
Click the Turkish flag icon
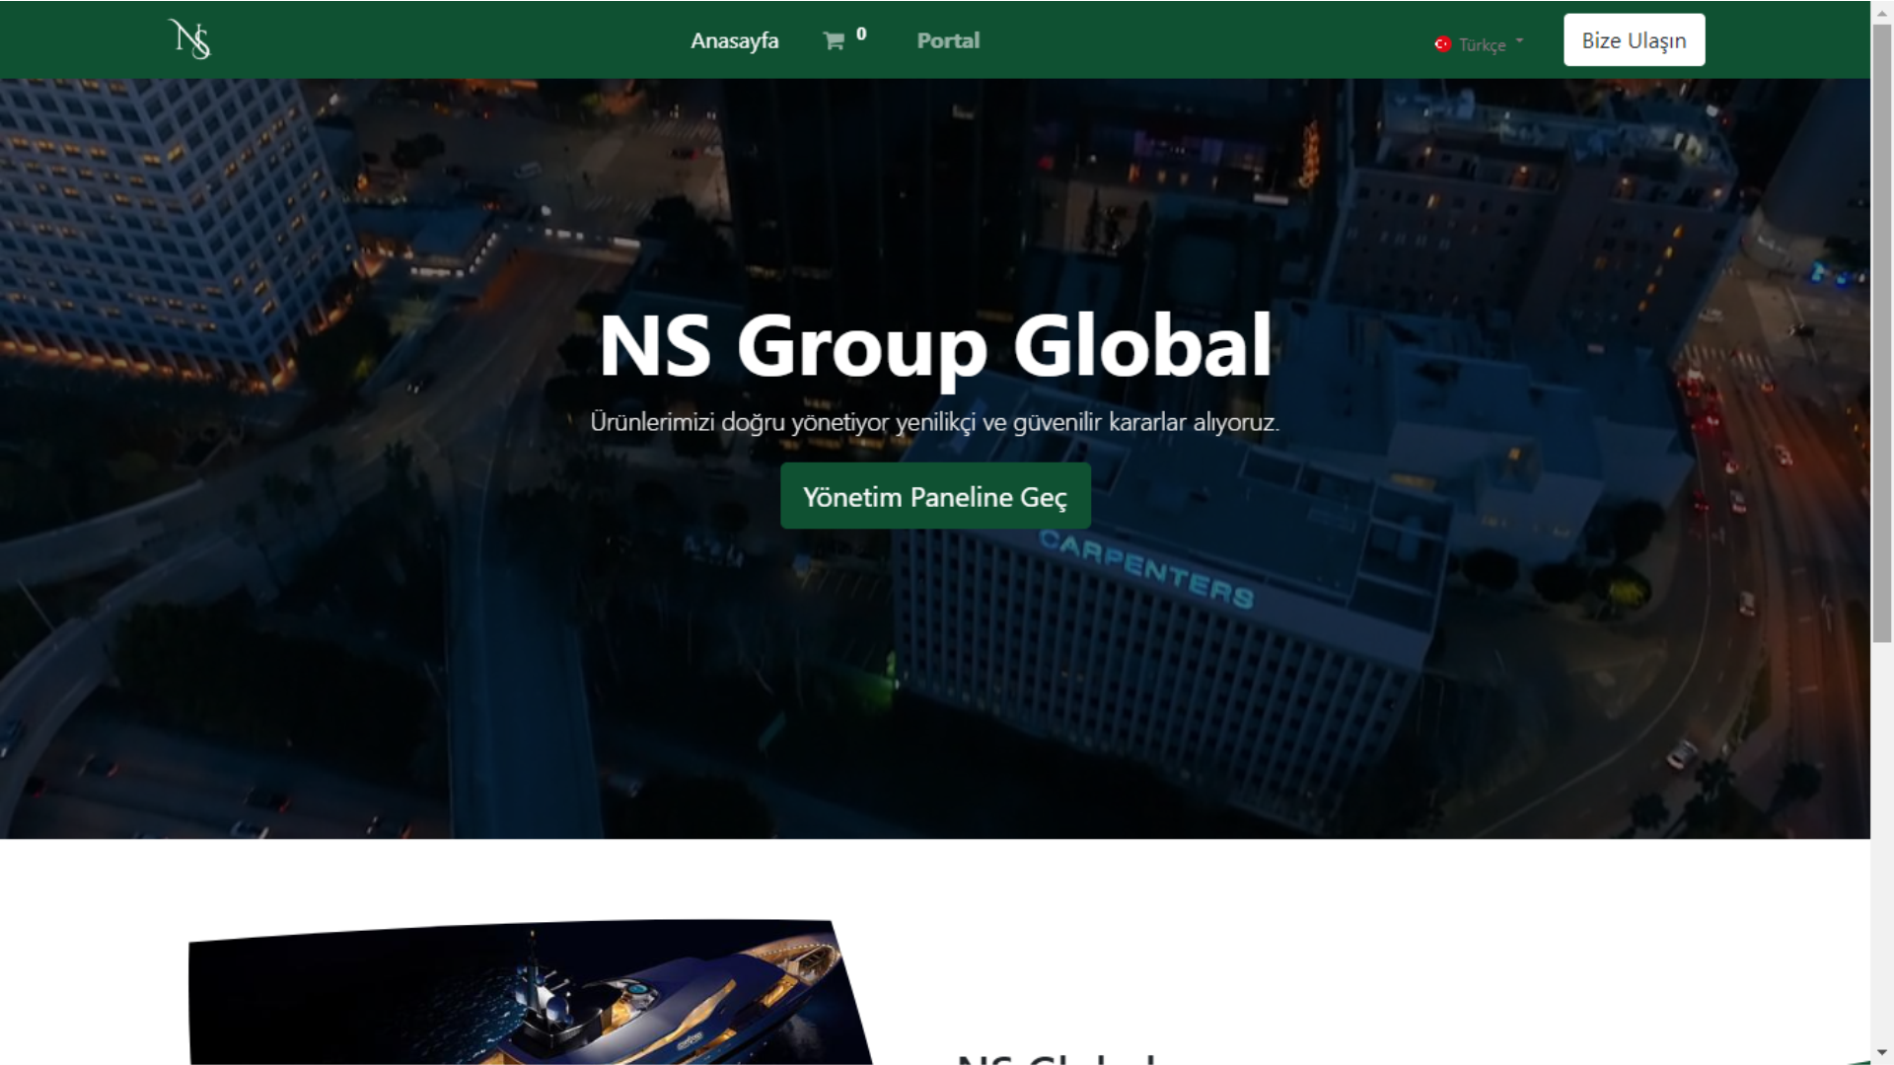[x=1442, y=44]
